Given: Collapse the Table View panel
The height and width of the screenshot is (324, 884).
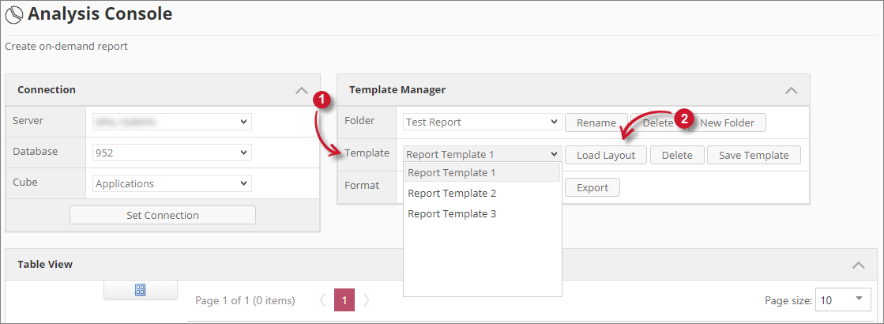Looking at the screenshot, I should coord(859,265).
